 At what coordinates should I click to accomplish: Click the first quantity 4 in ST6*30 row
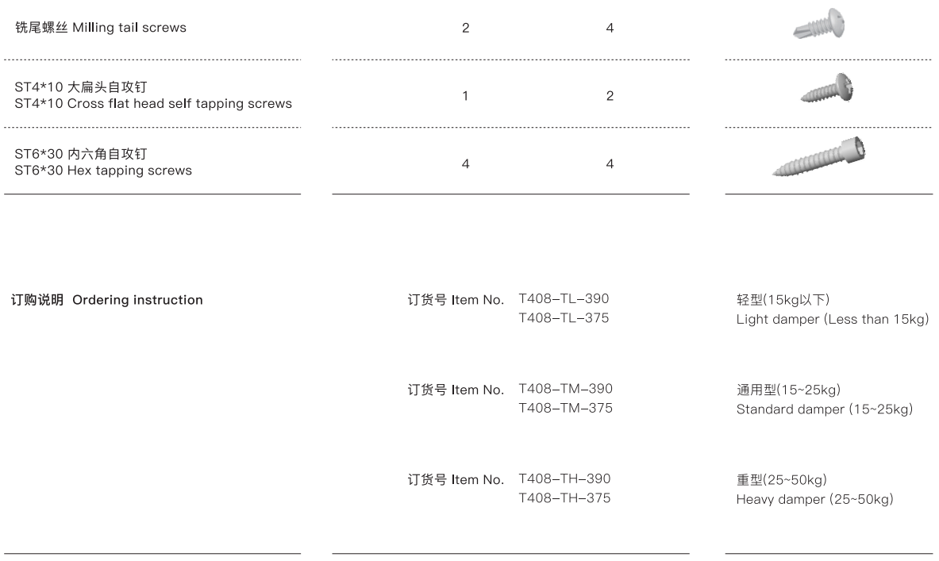pyautogui.click(x=465, y=164)
